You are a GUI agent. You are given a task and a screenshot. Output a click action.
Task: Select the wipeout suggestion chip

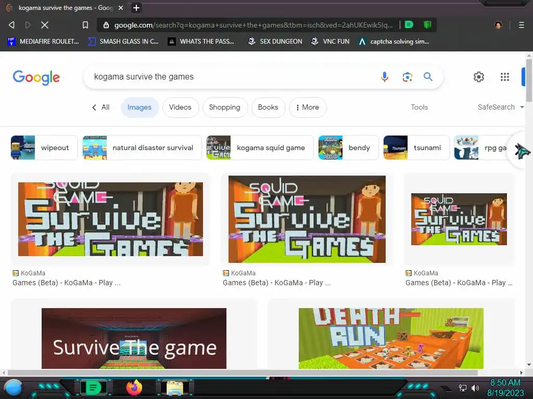click(x=44, y=148)
